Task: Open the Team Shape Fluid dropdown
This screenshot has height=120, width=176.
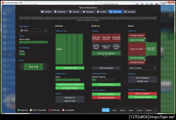Action: point(33,30)
